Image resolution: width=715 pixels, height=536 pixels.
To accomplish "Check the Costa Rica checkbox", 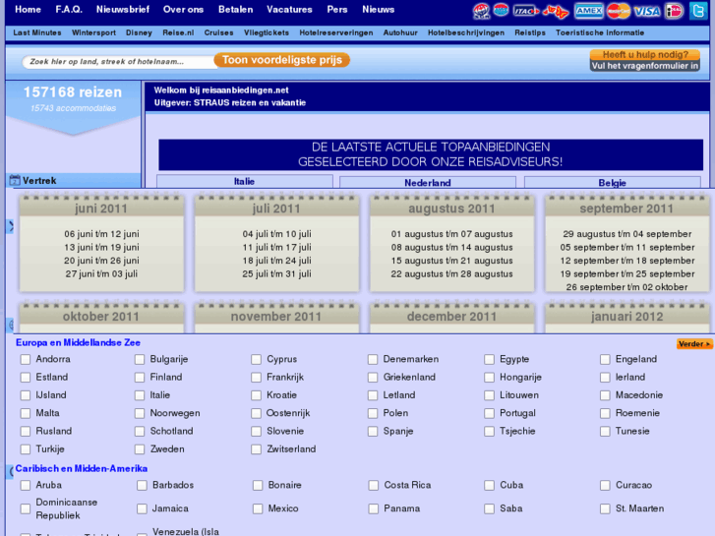I will pos(374,486).
